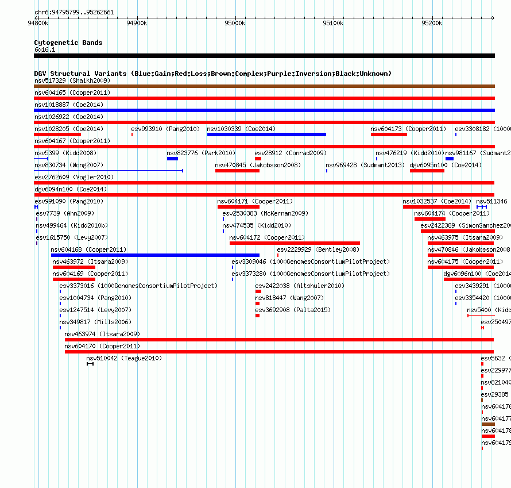Select nsv604174 (Cooper2011) red bar
The image size is (511, 488).
point(430,219)
